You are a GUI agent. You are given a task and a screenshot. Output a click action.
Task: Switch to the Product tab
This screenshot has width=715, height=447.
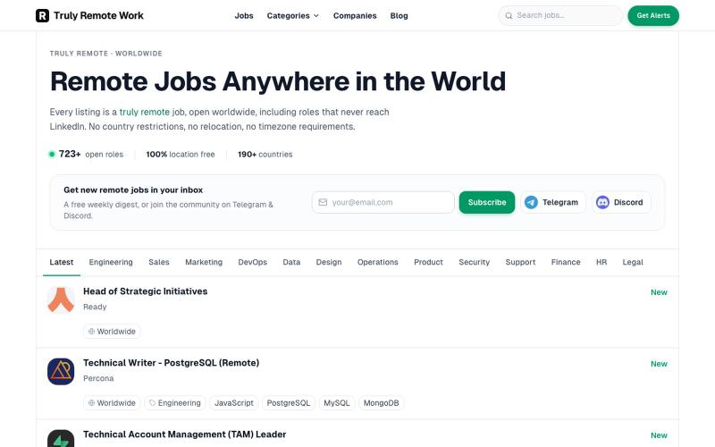pyautogui.click(x=428, y=262)
